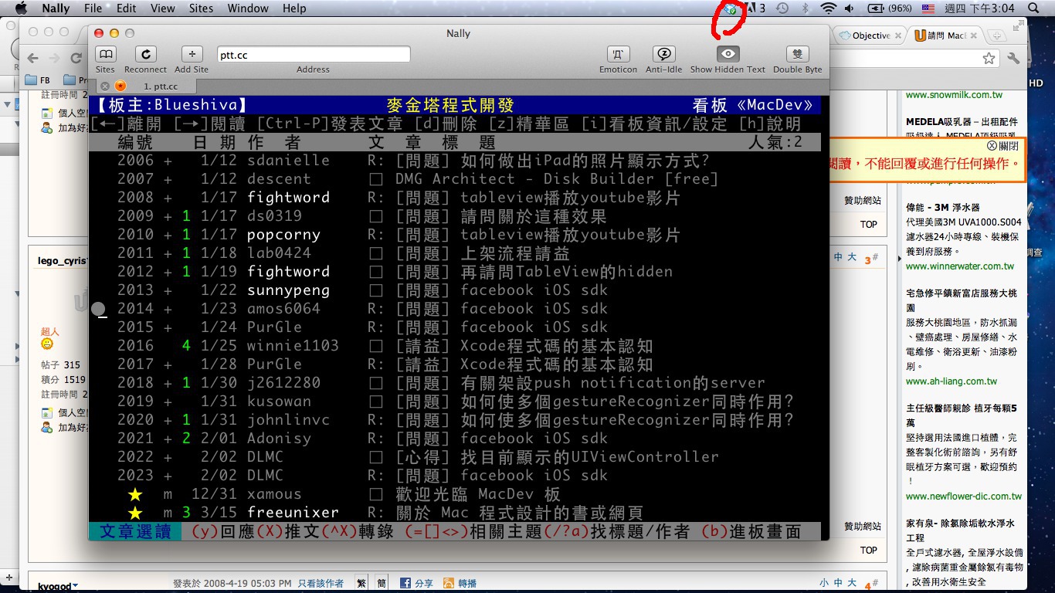Click the Bluetooth status icon

(x=804, y=8)
